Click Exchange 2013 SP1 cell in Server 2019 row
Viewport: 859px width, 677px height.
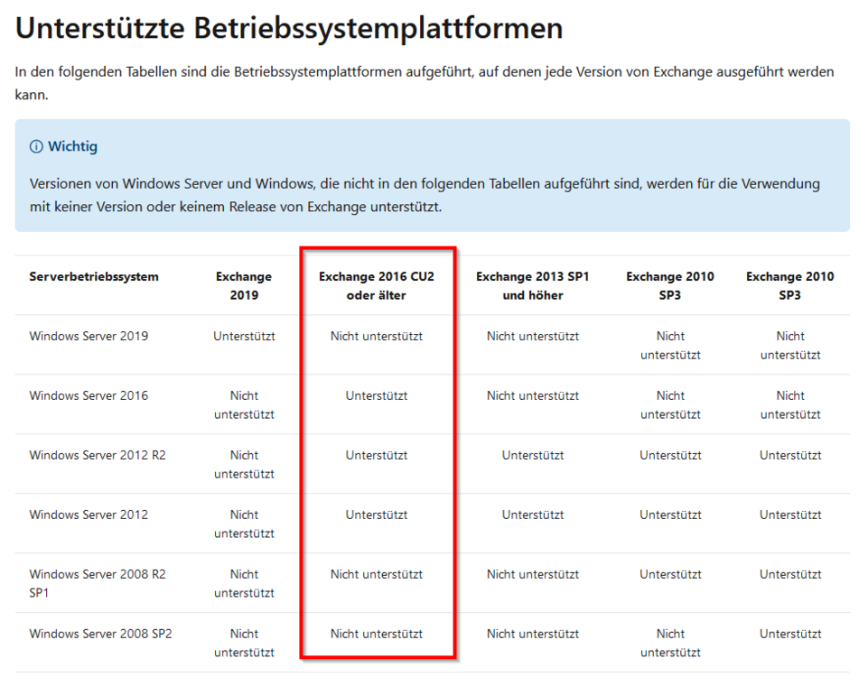532,336
